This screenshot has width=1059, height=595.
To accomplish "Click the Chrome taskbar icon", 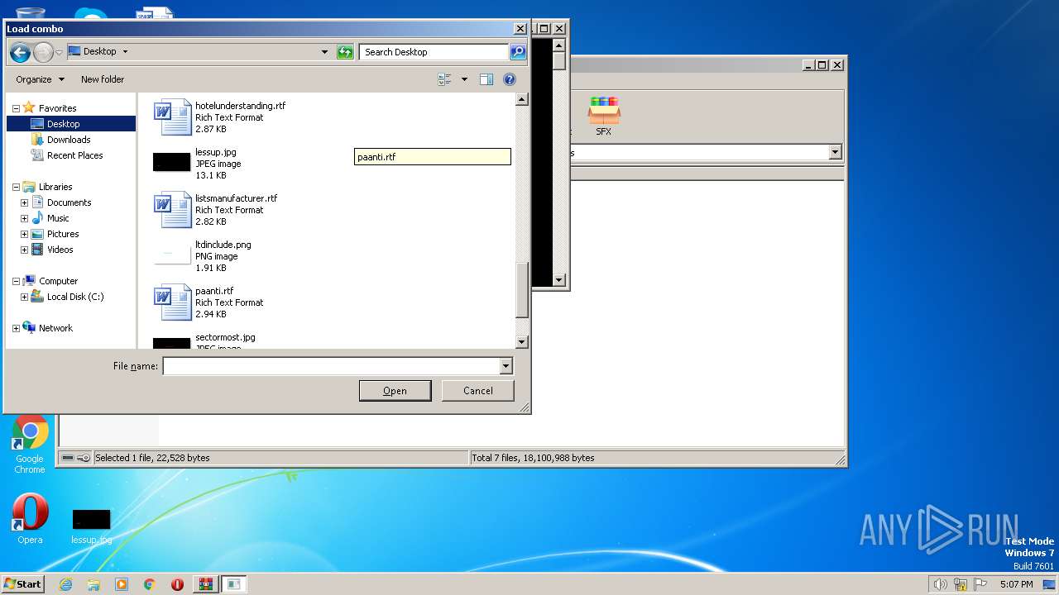I will (150, 584).
